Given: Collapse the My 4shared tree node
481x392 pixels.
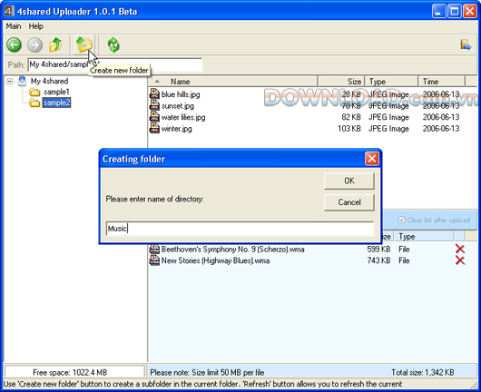Looking at the screenshot, I should (10, 82).
